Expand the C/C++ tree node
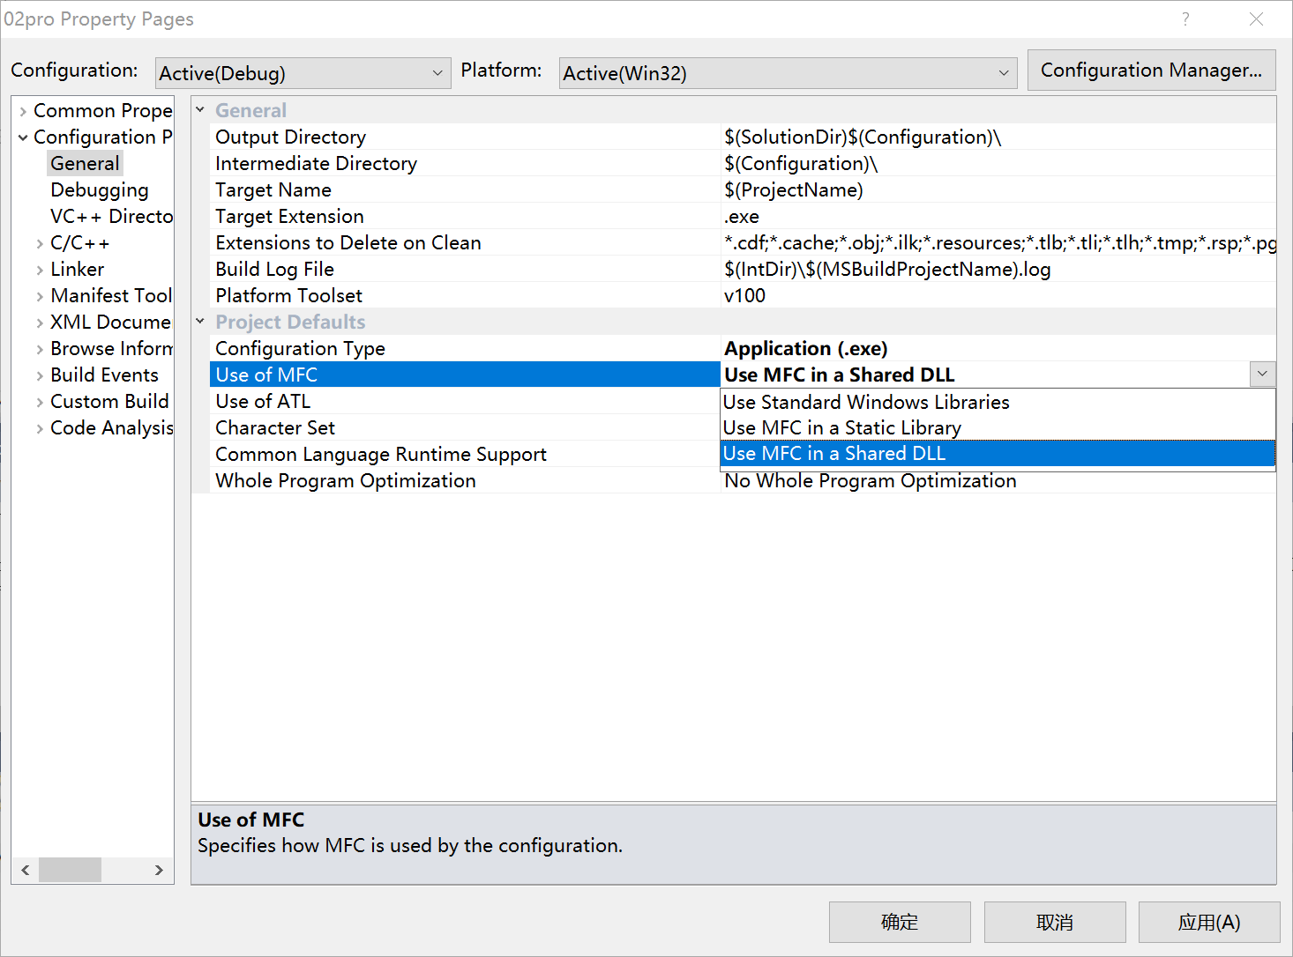This screenshot has width=1293, height=957. 40,242
